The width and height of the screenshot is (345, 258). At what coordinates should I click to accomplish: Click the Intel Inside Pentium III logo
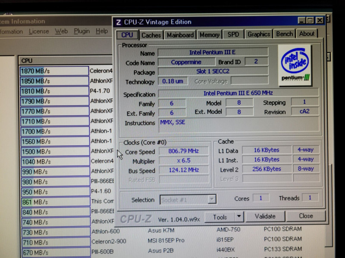pos(295,65)
